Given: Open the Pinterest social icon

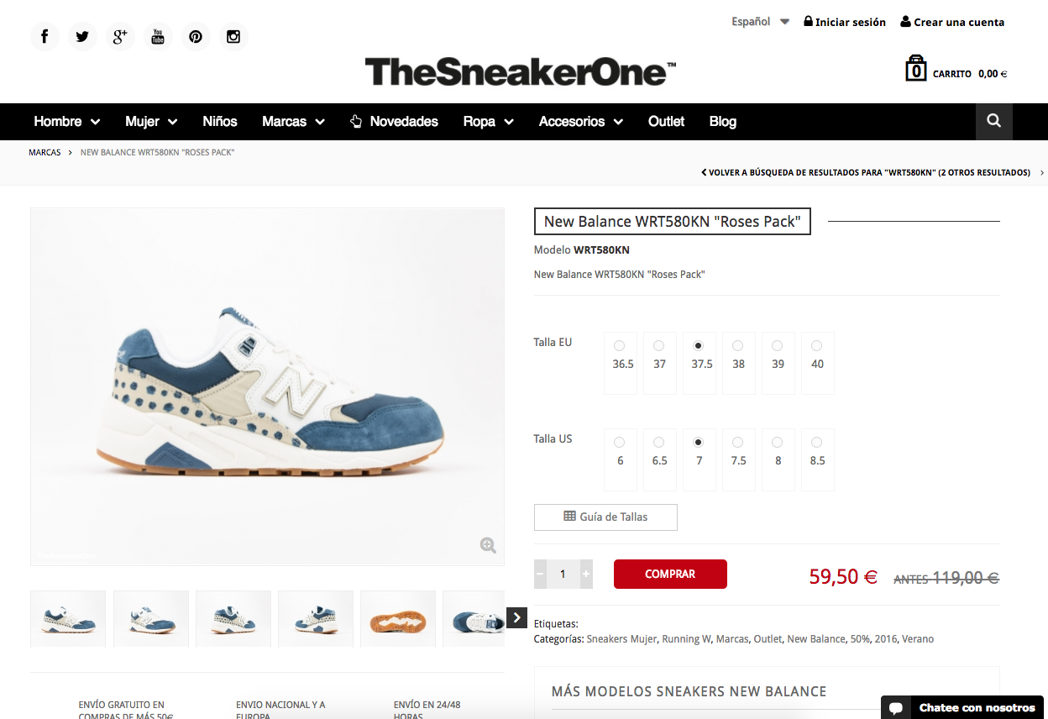Looking at the screenshot, I should coord(196,36).
